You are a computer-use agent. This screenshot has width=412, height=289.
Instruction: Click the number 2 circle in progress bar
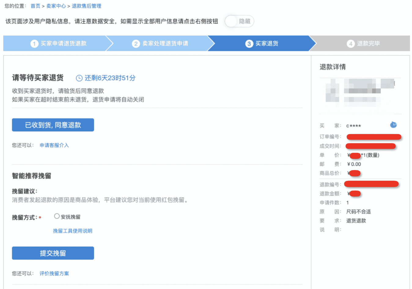click(136, 44)
